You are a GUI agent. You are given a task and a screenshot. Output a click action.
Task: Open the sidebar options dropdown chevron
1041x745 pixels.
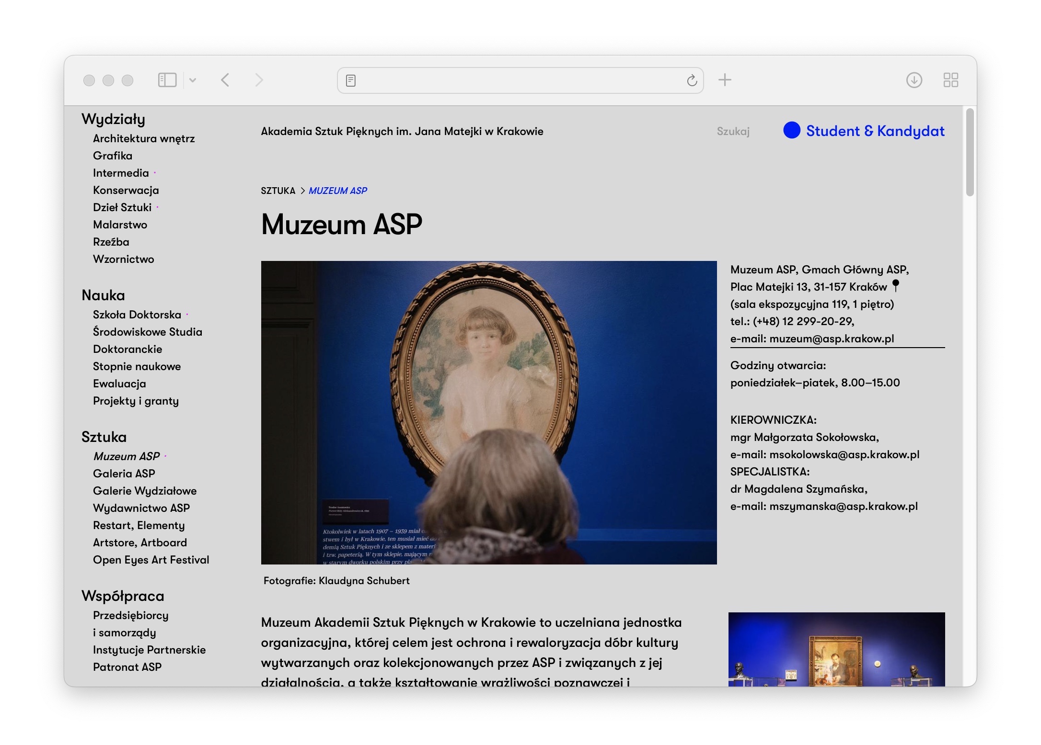[193, 80]
